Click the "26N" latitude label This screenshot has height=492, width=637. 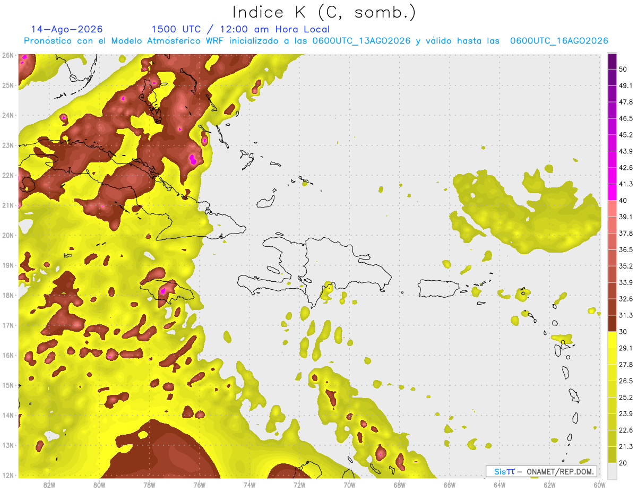[x=8, y=55]
